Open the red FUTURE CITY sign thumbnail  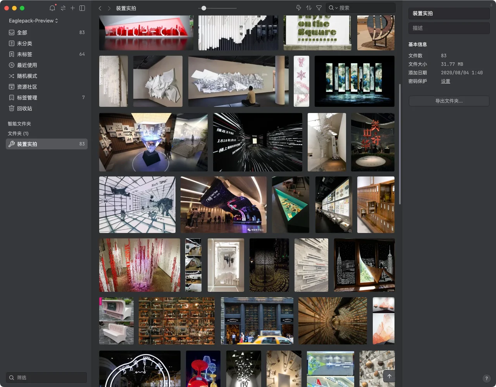(146, 33)
